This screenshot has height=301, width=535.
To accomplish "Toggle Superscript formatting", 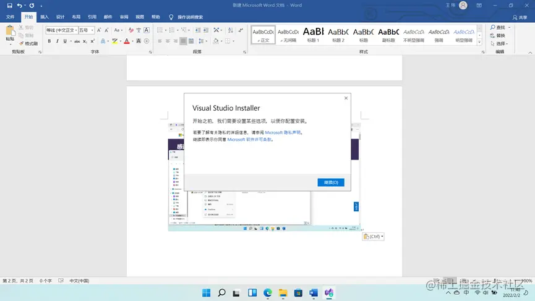I will click(92, 41).
